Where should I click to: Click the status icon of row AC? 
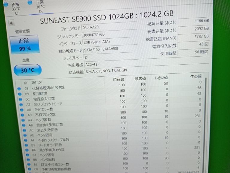click(x=24, y=130)
